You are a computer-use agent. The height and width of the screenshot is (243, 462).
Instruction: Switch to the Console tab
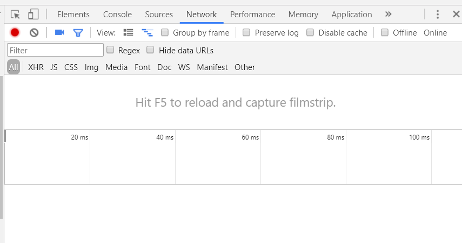click(117, 15)
